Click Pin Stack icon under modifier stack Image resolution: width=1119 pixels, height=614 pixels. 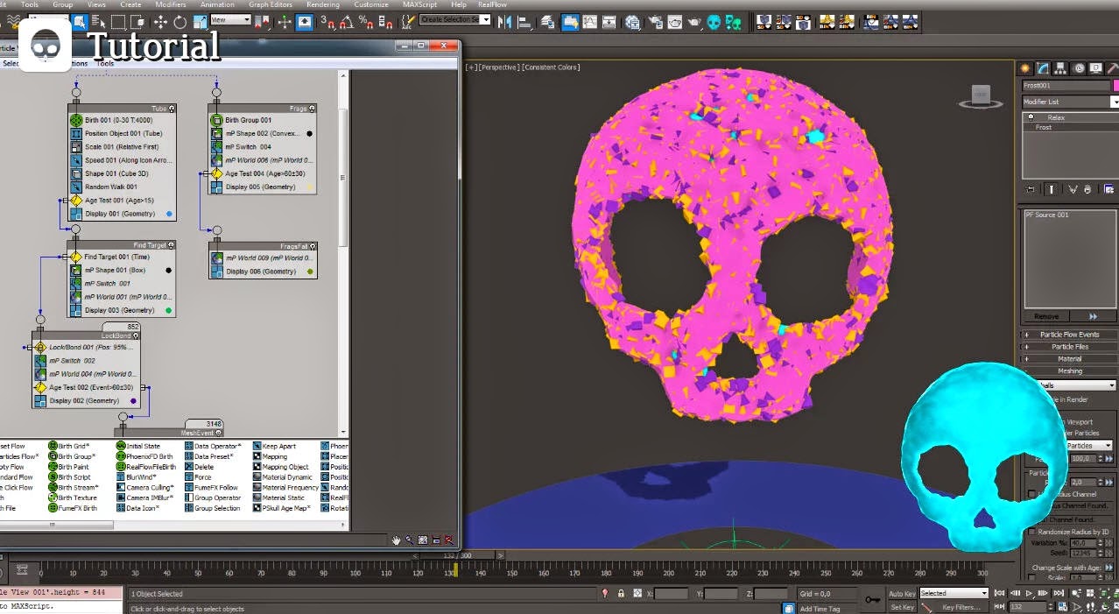click(1031, 188)
